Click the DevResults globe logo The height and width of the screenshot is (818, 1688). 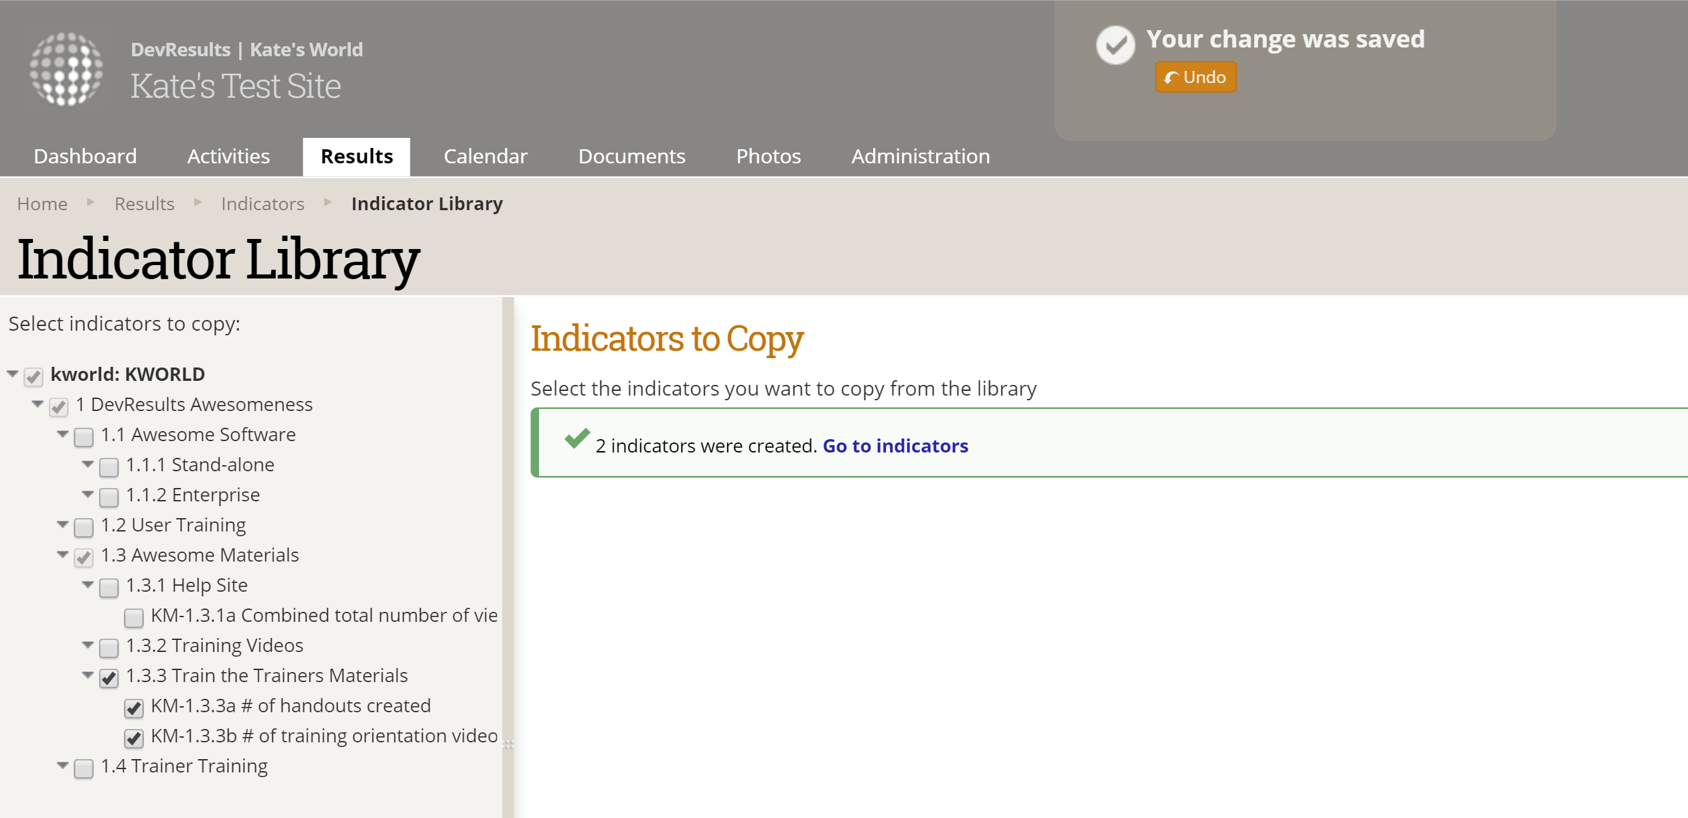[x=66, y=69]
